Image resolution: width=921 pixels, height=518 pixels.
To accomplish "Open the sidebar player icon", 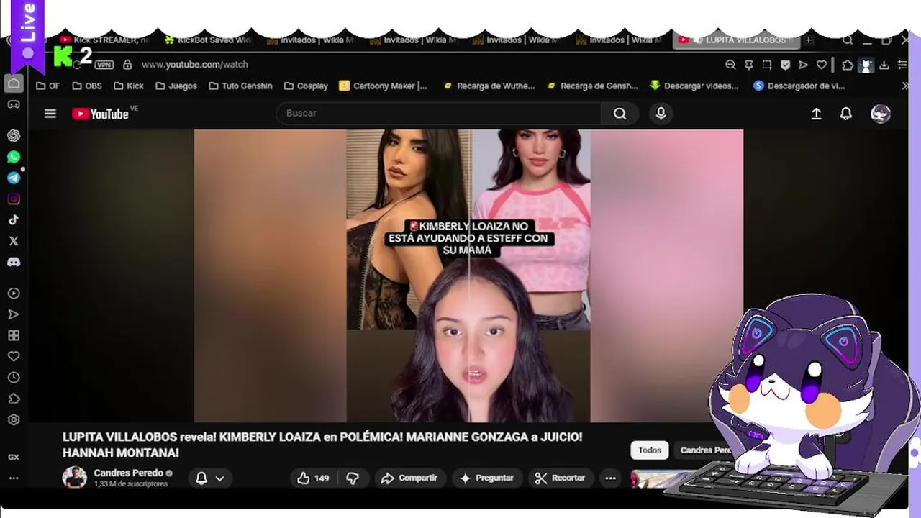I will [x=14, y=294].
